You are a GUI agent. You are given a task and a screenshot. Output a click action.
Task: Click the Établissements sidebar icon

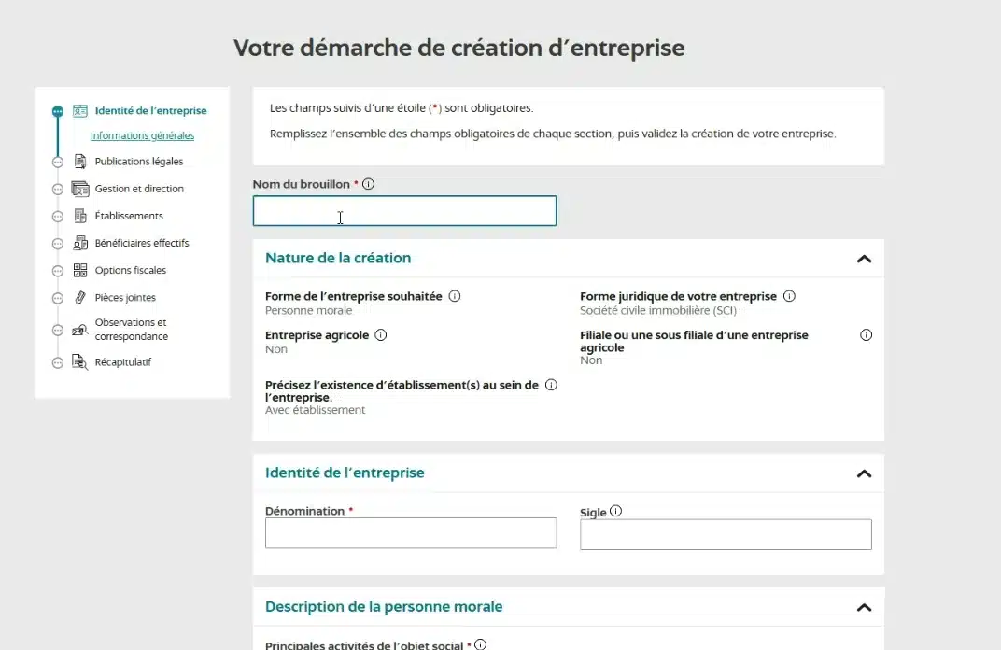(80, 216)
